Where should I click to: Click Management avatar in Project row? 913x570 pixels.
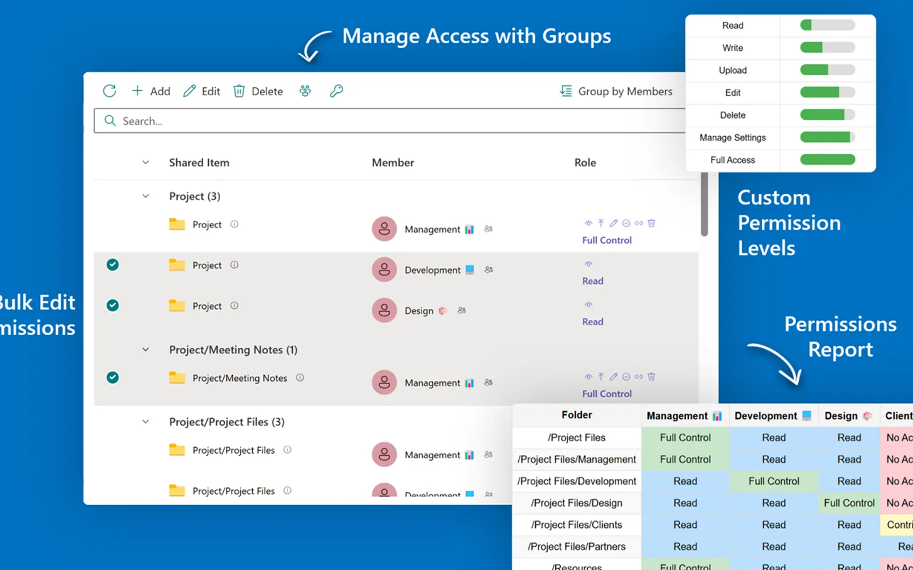[385, 229]
